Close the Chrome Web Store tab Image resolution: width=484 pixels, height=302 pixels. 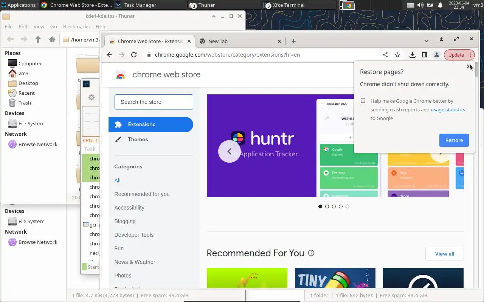189,41
